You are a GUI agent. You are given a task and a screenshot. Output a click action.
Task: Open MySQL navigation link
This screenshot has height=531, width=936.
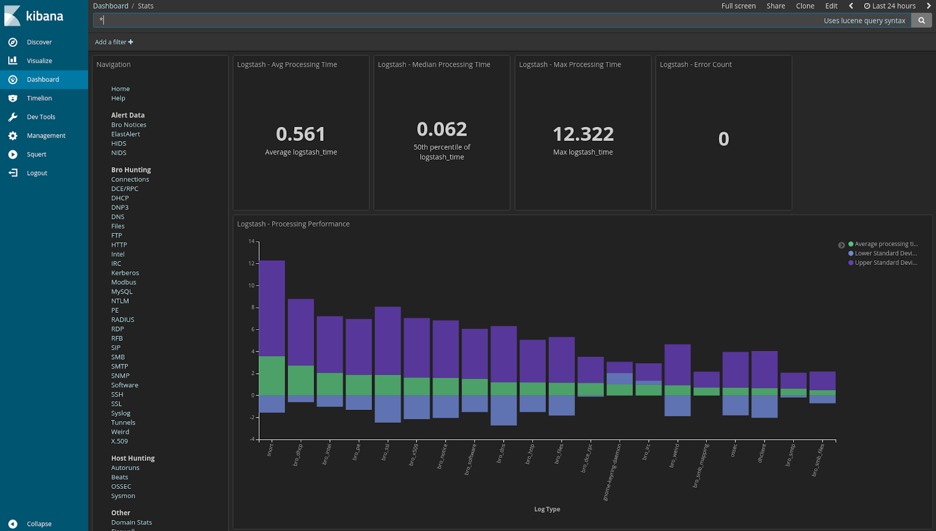tap(122, 292)
